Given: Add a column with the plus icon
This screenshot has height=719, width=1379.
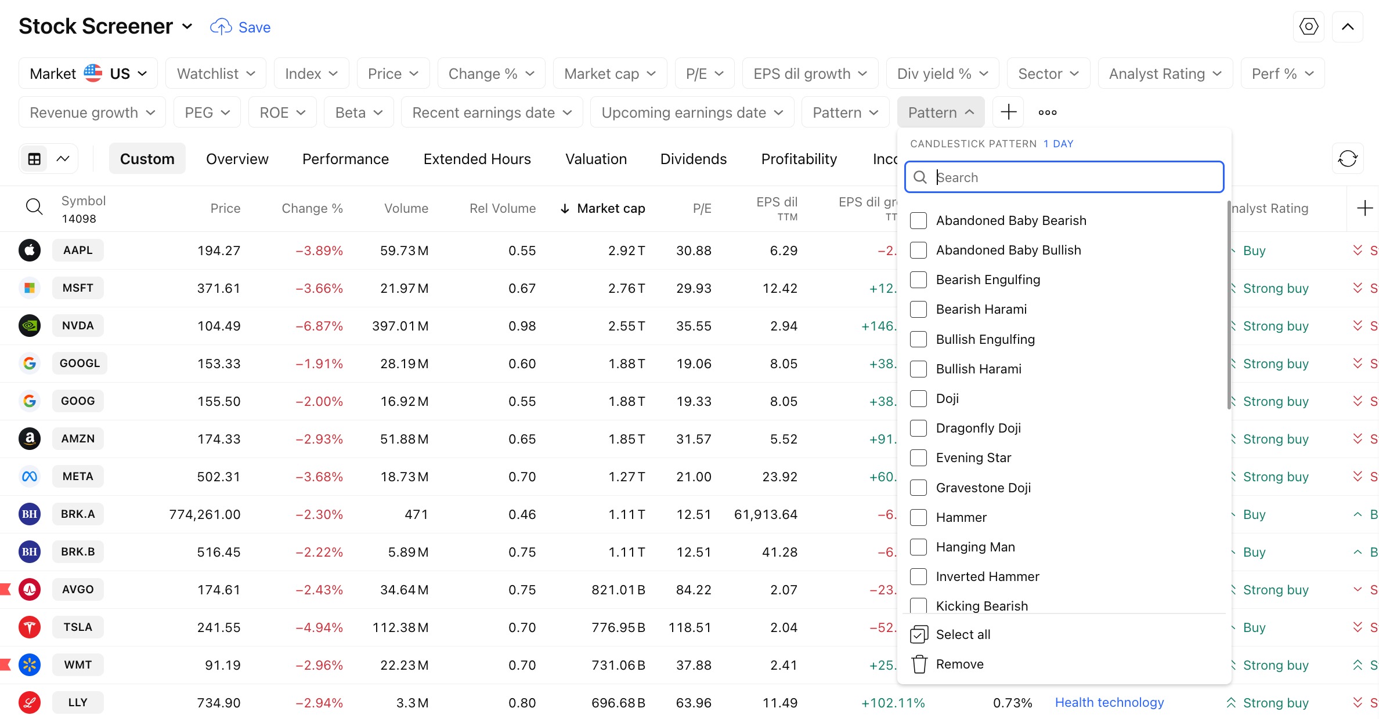Looking at the screenshot, I should coord(1364,208).
